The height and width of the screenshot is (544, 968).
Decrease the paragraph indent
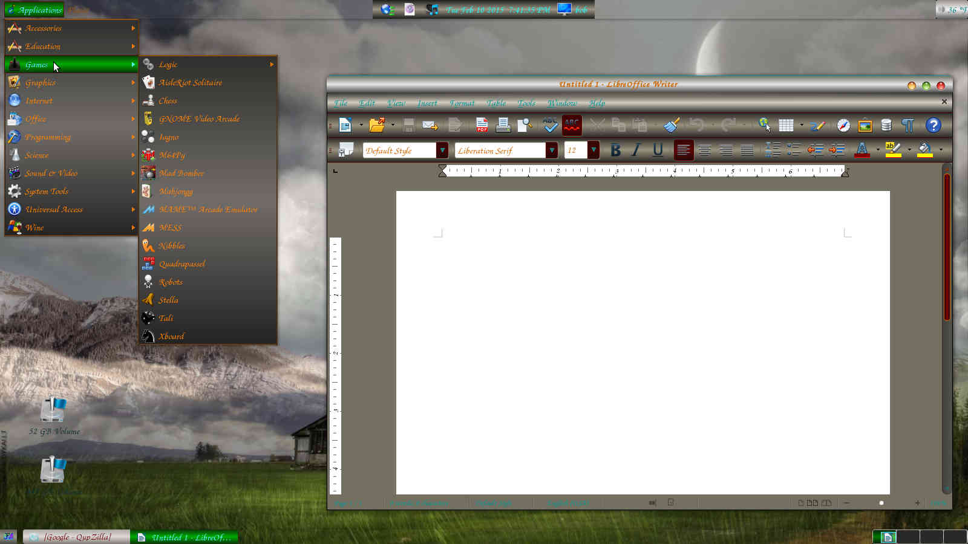tap(816, 150)
